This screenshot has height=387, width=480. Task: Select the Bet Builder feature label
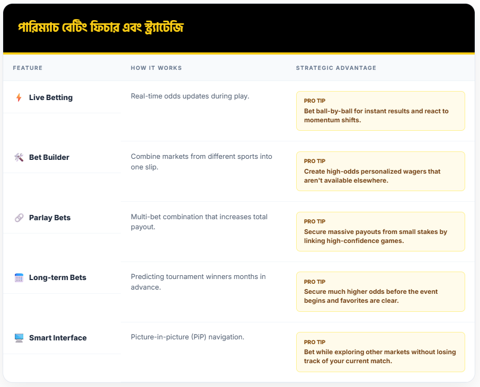coord(49,157)
